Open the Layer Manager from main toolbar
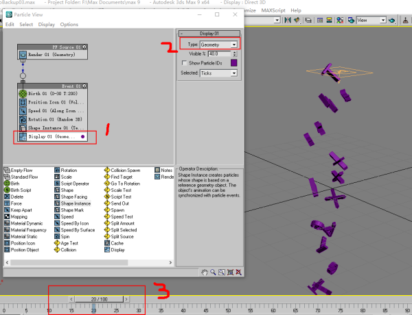Viewport: 412px width, 315px height. pos(308,20)
